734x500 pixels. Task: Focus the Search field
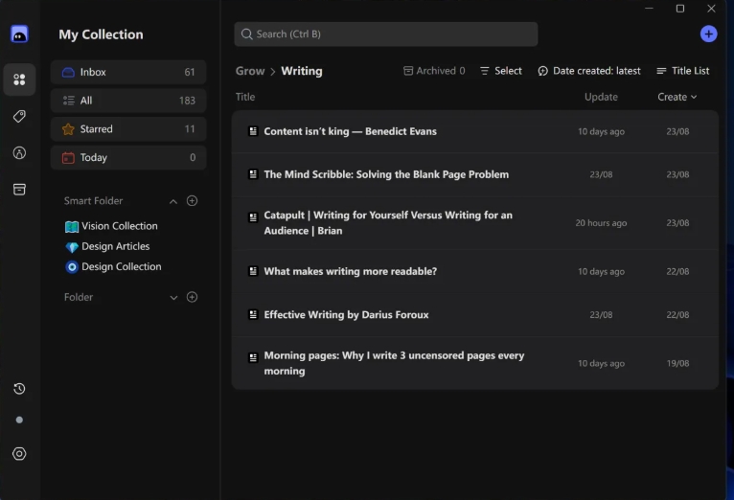tap(386, 34)
